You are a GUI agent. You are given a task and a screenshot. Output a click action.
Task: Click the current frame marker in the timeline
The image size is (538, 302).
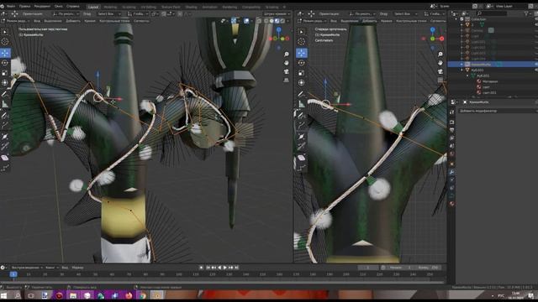(13, 274)
